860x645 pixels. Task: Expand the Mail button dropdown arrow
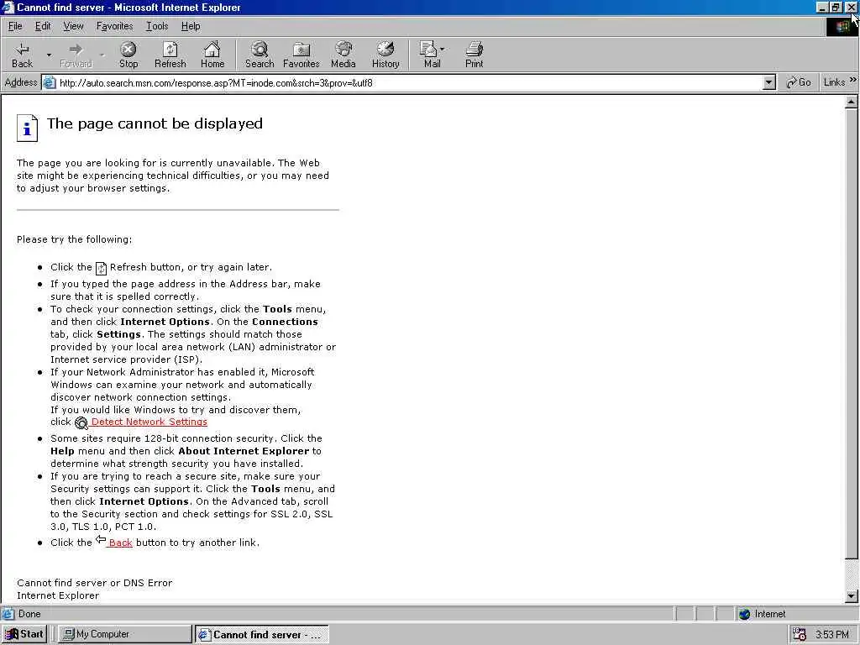click(x=443, y=50)
